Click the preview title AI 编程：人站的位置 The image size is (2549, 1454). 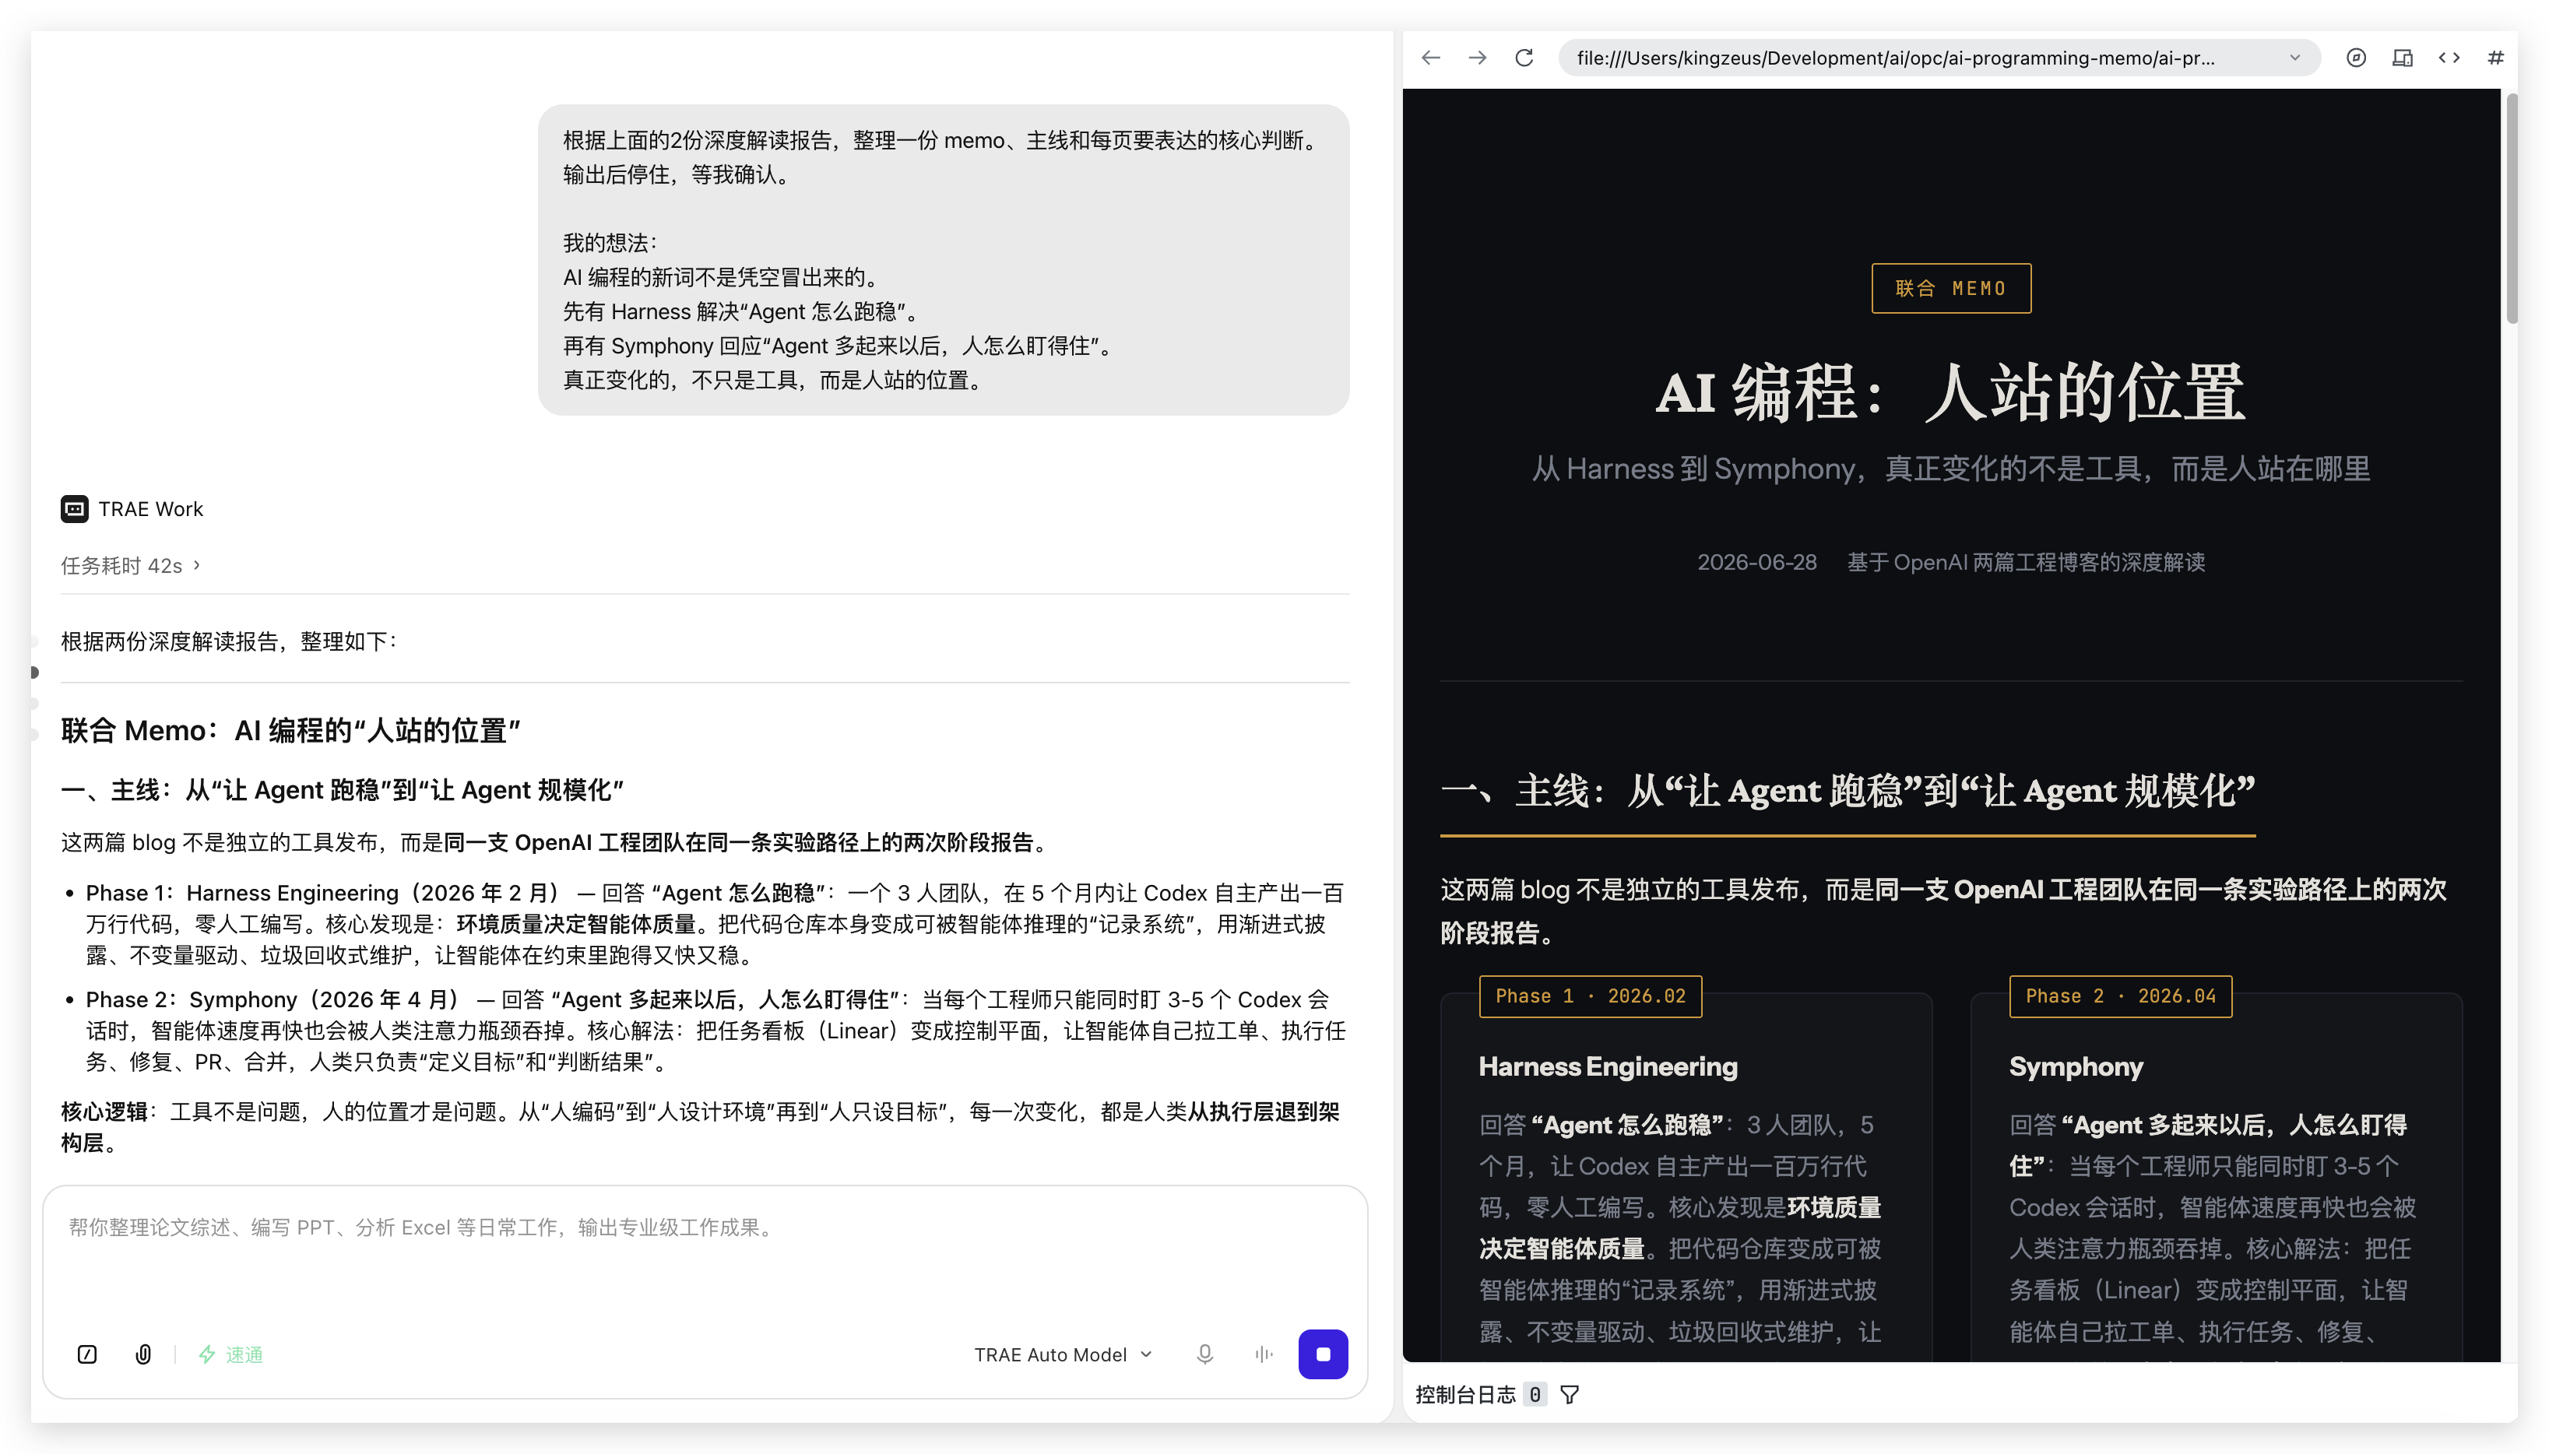(1951, 392)
